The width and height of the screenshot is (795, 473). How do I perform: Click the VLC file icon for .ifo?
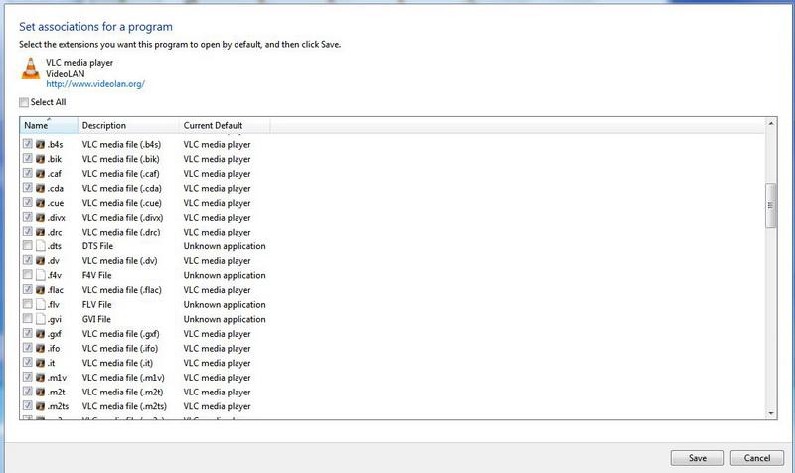click(x=40, y=349)
